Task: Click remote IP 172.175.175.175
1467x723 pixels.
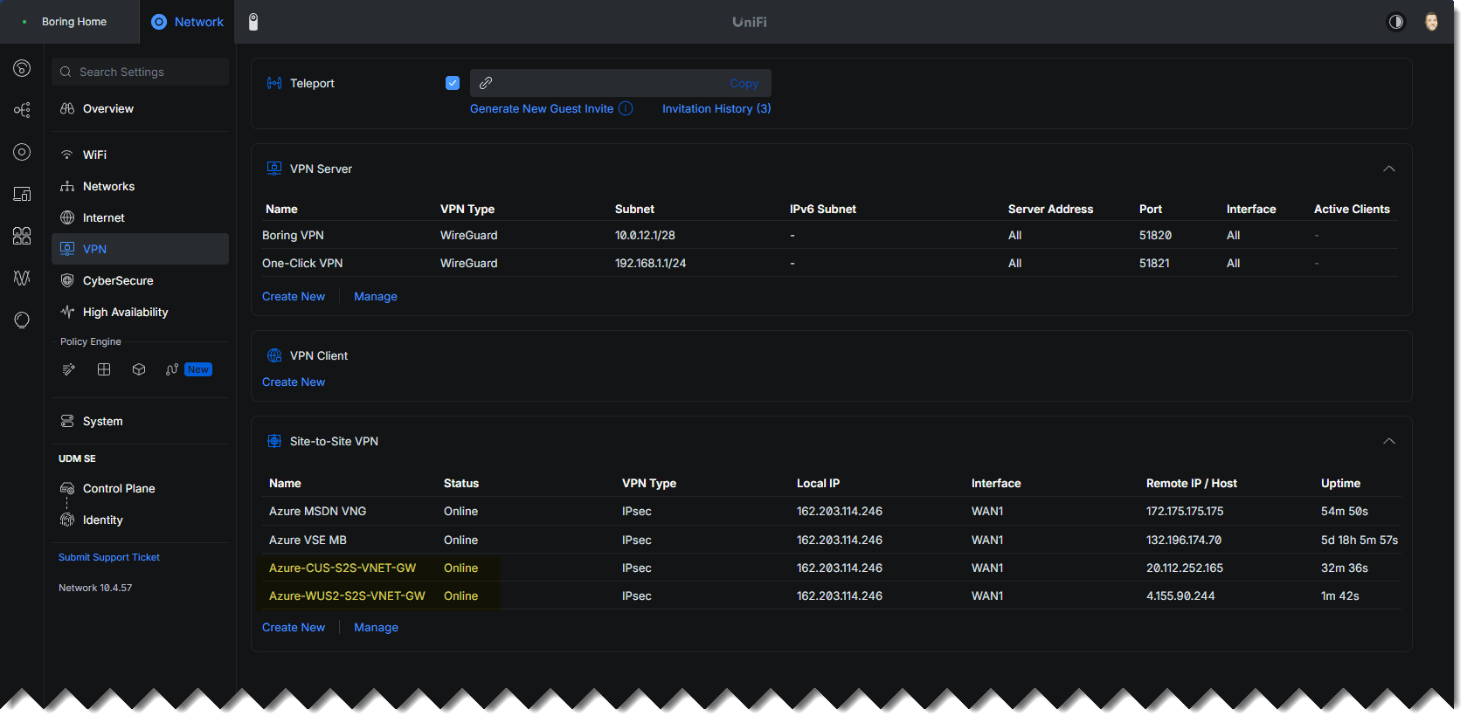Action: [1185, 511]
